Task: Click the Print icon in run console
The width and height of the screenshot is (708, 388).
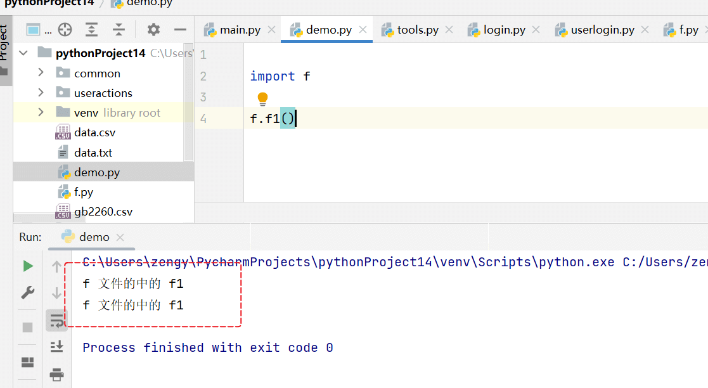Action: (x=57, y=375)
